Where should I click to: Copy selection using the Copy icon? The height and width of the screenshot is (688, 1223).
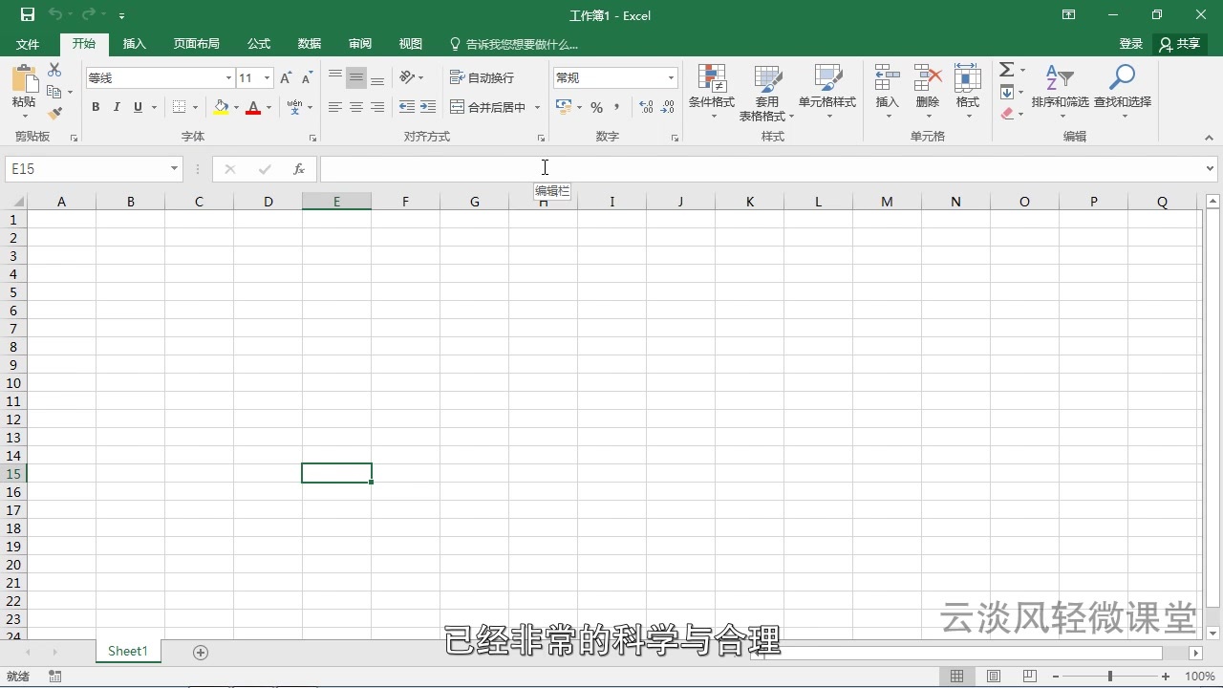pos(54,92)
